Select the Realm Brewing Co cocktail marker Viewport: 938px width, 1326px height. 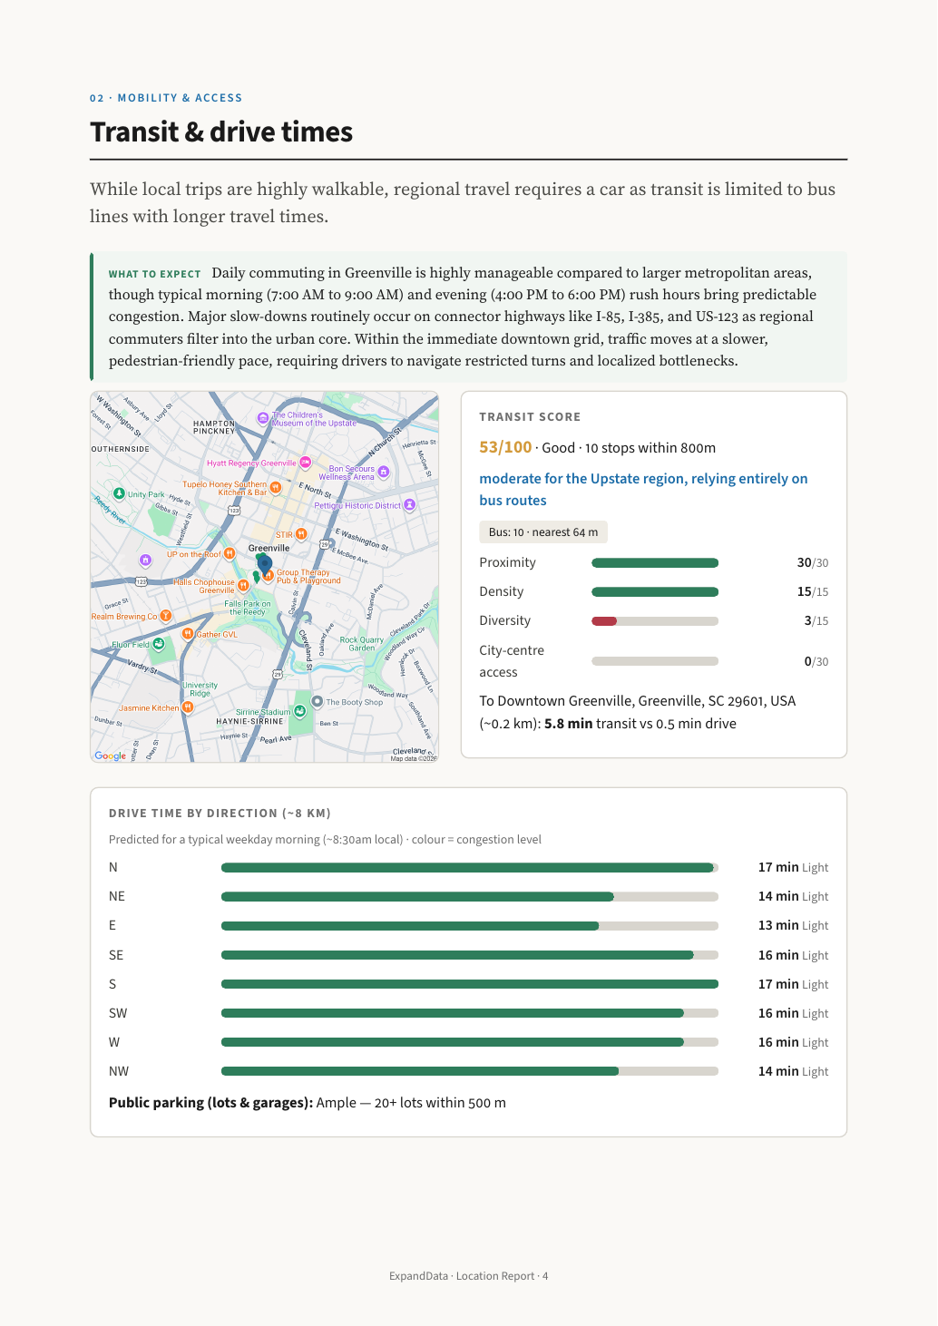166,616
